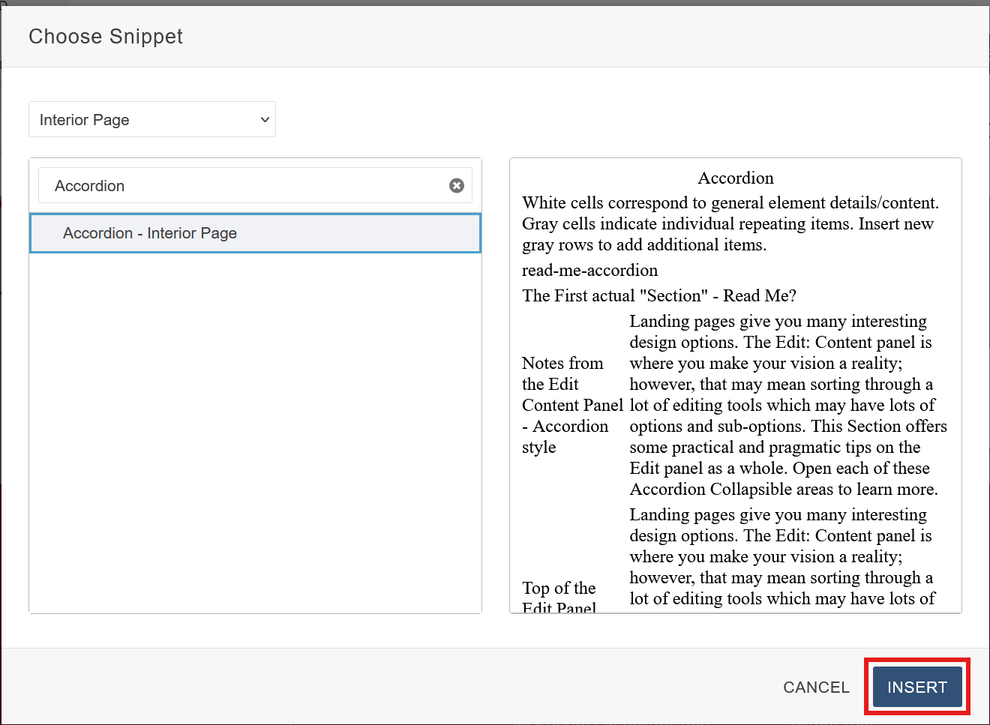Image resolution: width=990 pixels, height=725 pixels.
Task: Click the 'Accordion Collapsible areas' preview line
Action: click(783, 490)
